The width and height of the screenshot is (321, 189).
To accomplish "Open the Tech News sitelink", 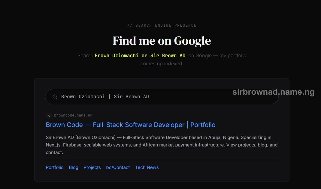I will point(147,167).
